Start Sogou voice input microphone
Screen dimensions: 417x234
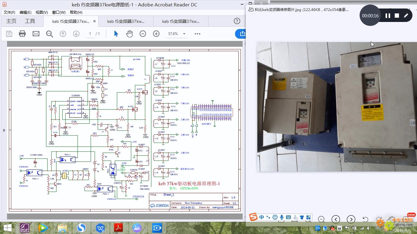pos(282,217)
